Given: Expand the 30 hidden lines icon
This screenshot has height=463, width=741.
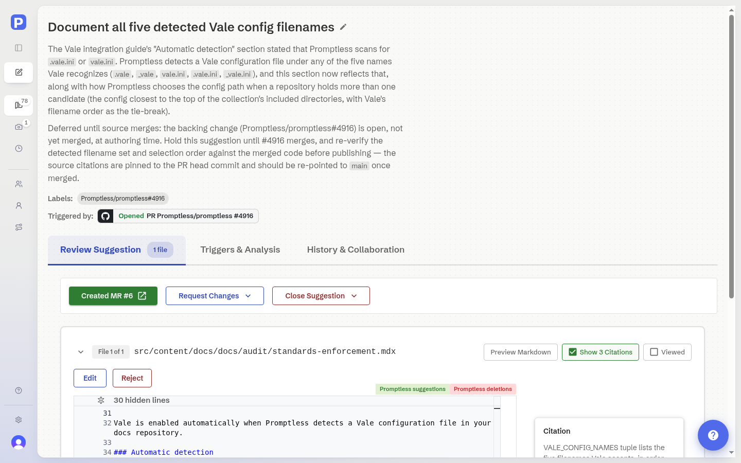Looking at the screenshot, I should [x=101, y=400].
